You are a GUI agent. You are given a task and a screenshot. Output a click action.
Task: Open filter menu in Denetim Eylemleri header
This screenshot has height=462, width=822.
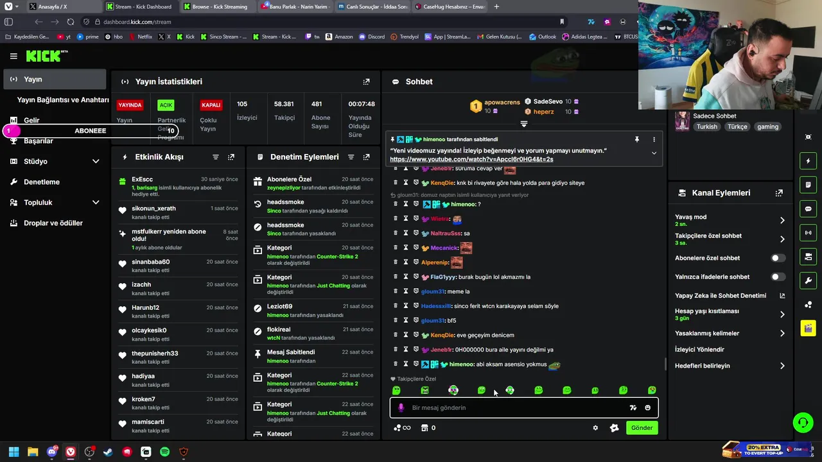(351, 157)
